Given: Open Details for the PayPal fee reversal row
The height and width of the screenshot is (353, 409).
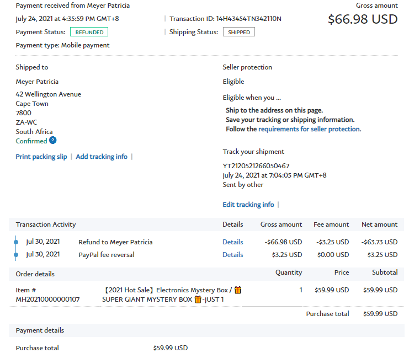Looking at the screenshot, I should [x=233, y=255].
